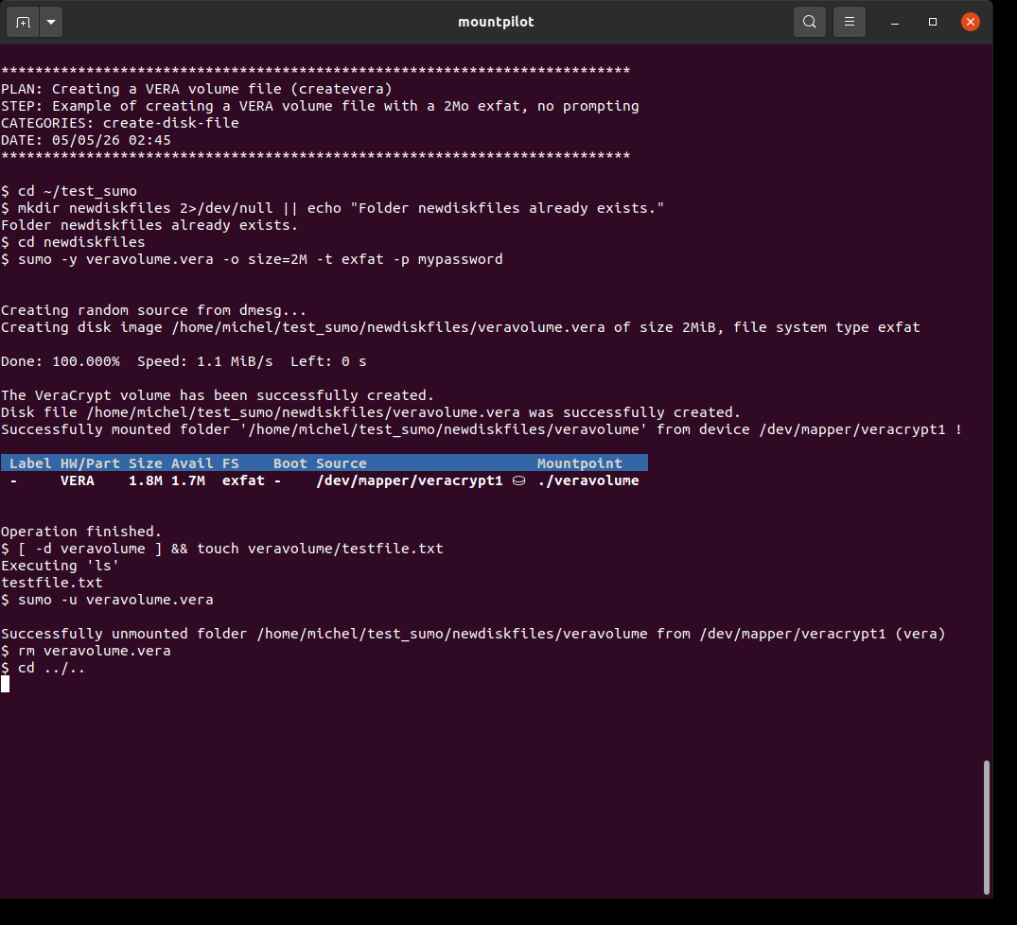Click the Avail column header
1017x925 pixels.
pos(192,463)
